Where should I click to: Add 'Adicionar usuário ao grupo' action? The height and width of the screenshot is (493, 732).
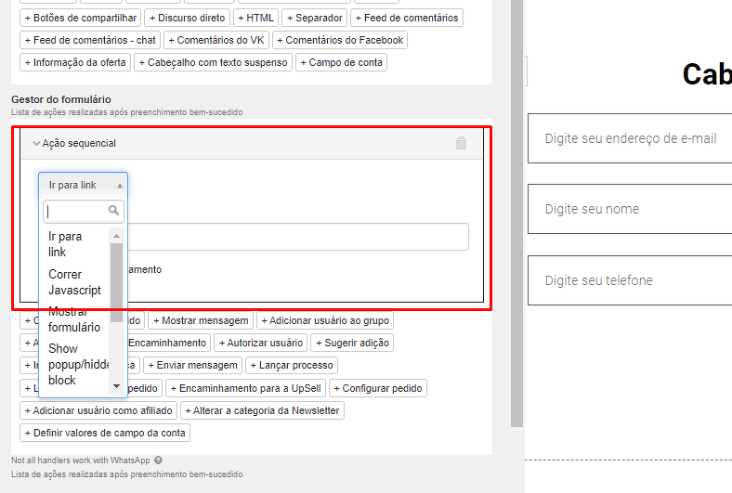[325, 320]
